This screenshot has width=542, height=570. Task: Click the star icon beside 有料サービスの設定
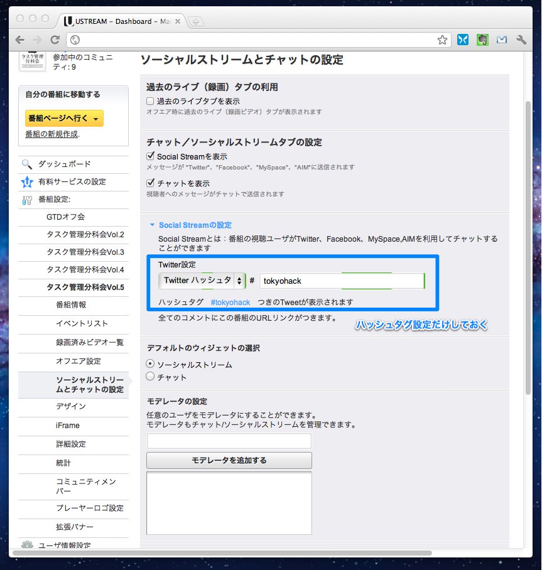27,182
